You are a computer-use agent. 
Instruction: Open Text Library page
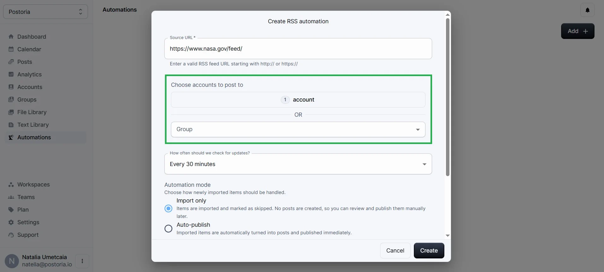[46, 125]
